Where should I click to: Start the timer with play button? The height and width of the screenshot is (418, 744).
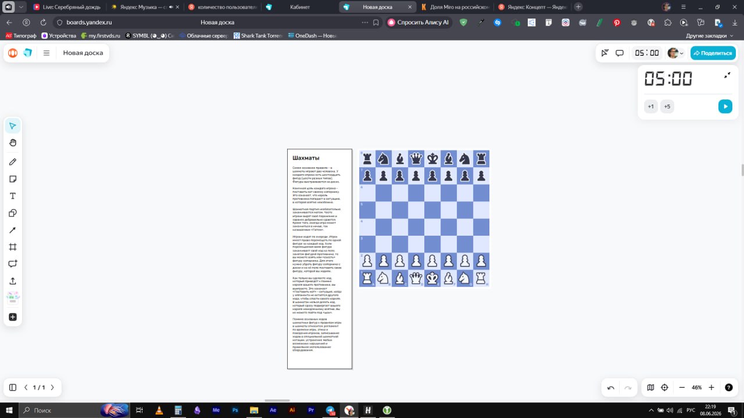click(725, 106)
